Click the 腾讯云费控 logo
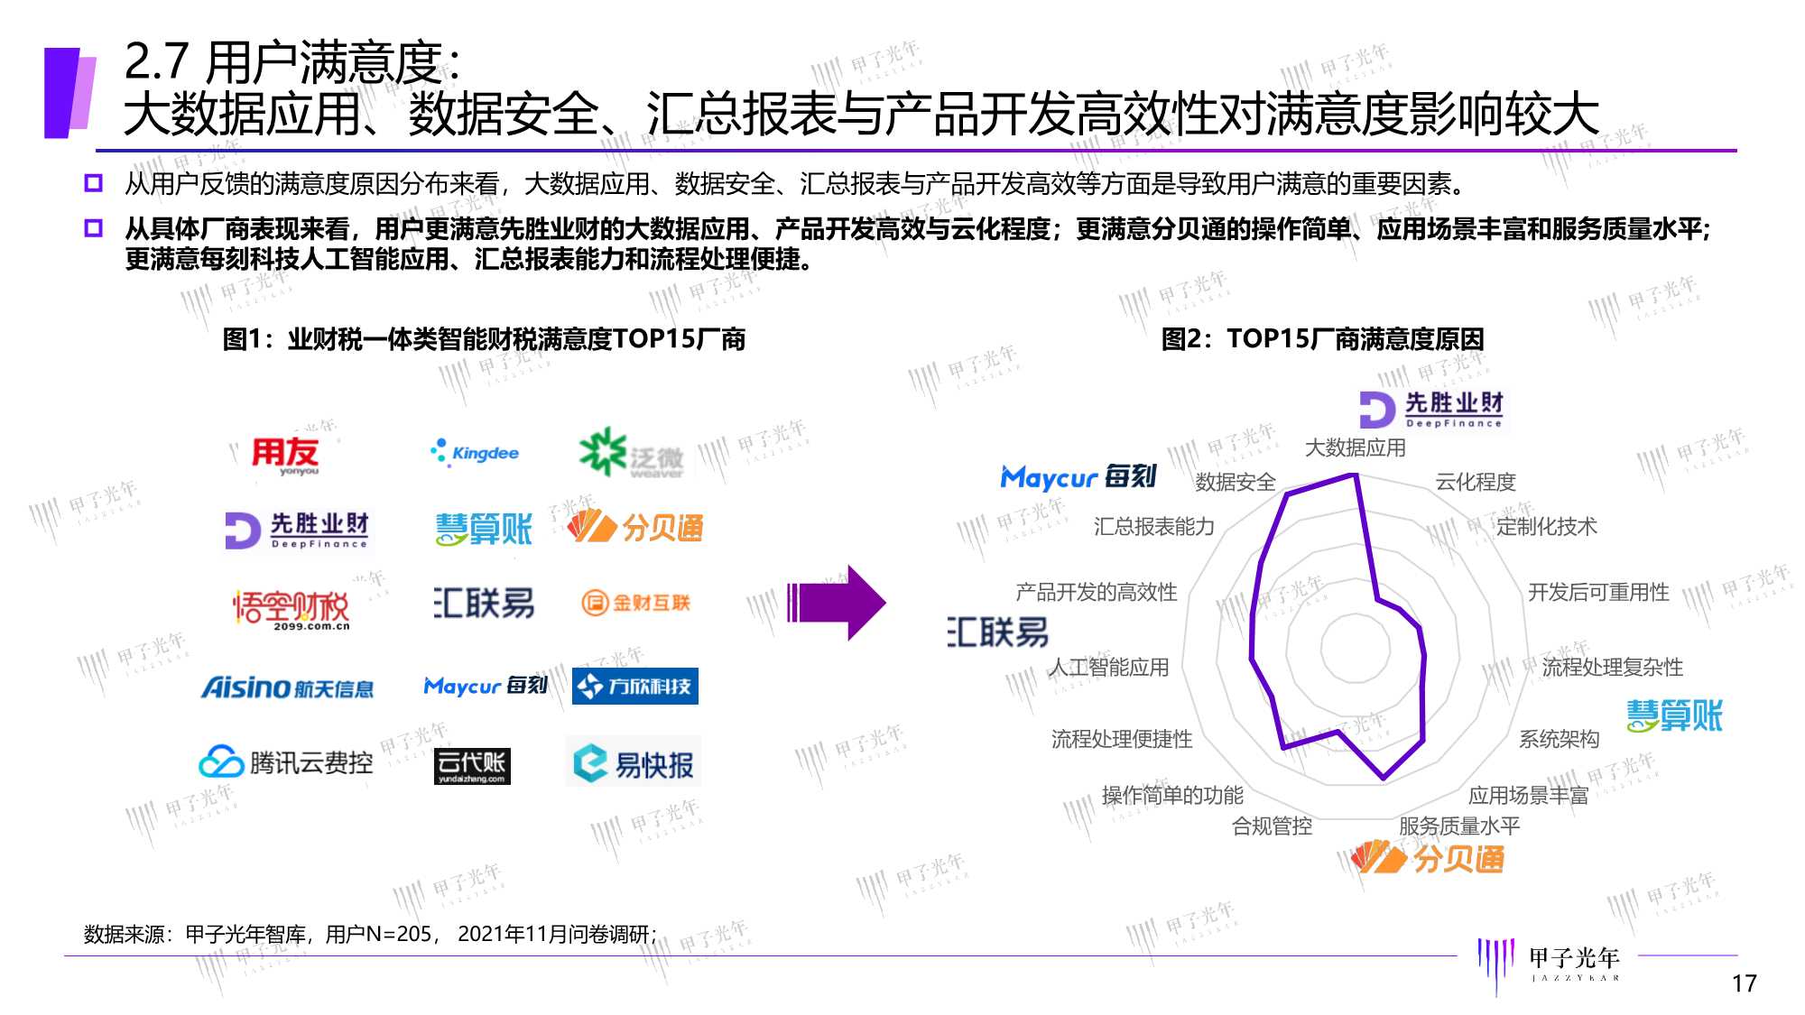The height and width of the screenshot is (1015, 1805). pyautogui.click(x=285, y=762)
